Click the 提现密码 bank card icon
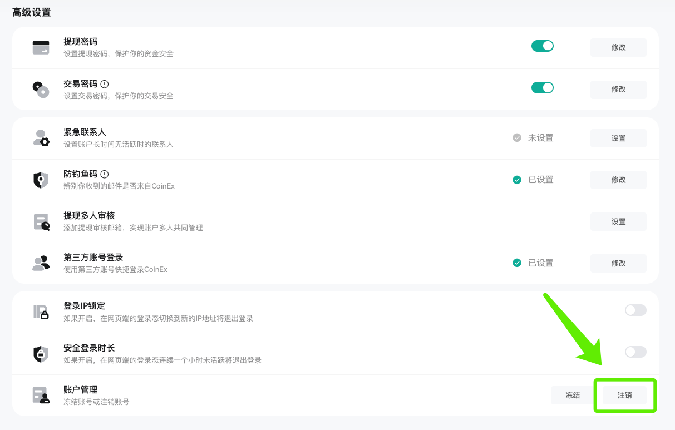675x430 pixels. click(41, 47)
